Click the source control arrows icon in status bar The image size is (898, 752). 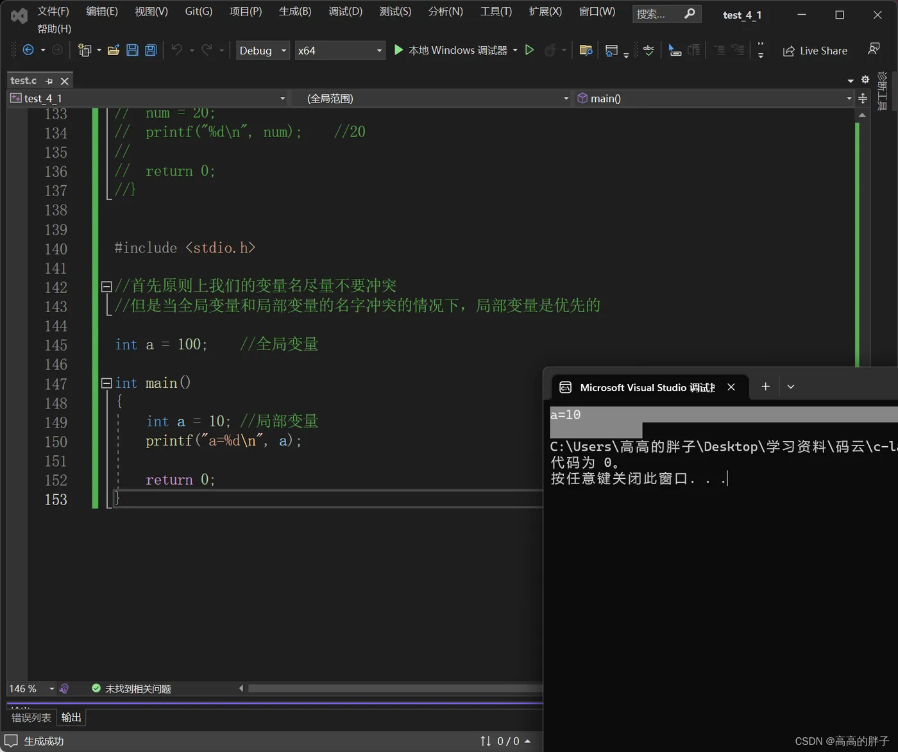point(486,741)
